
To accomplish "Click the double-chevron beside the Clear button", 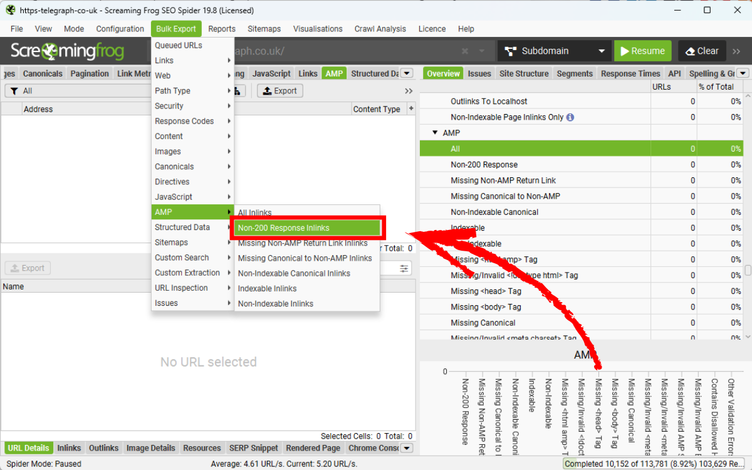I will [x=738, y=51].
